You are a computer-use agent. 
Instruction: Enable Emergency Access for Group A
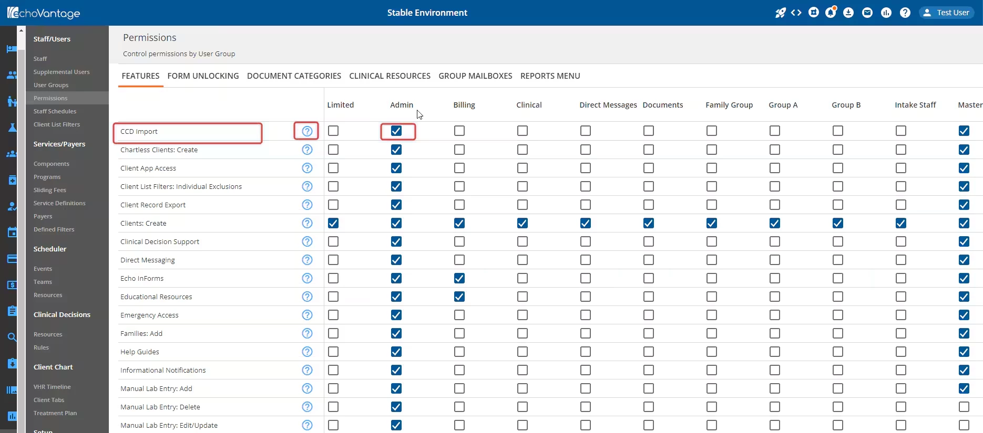[775, 315]
